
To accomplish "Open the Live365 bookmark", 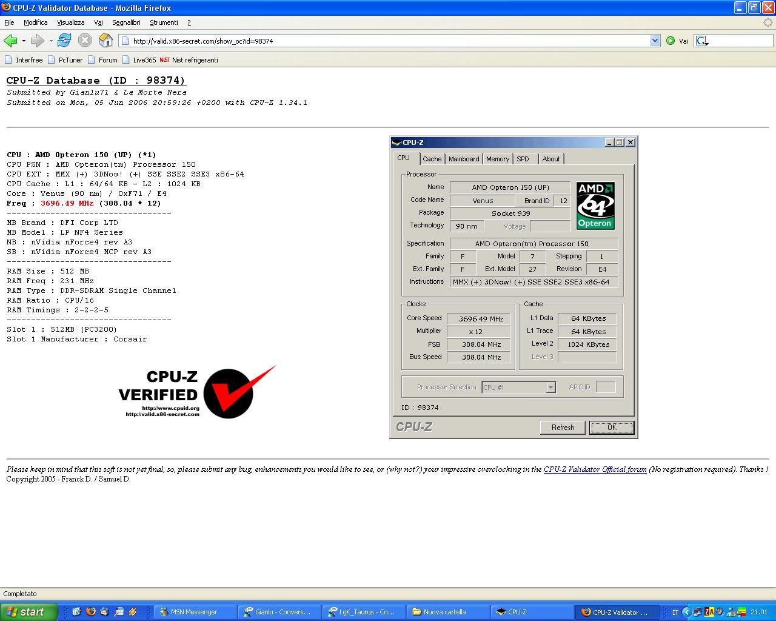I will coord(139,60).
